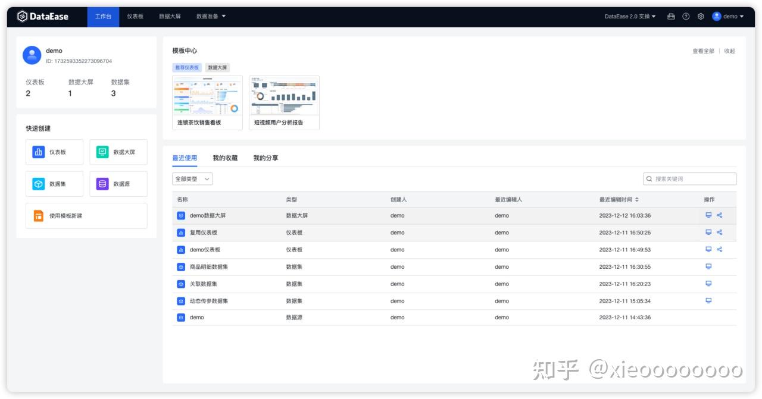This screenshot has height=399, width=762.
Task: Click the 复用仪表板 row type icon
Action: [x=181, y=233]
